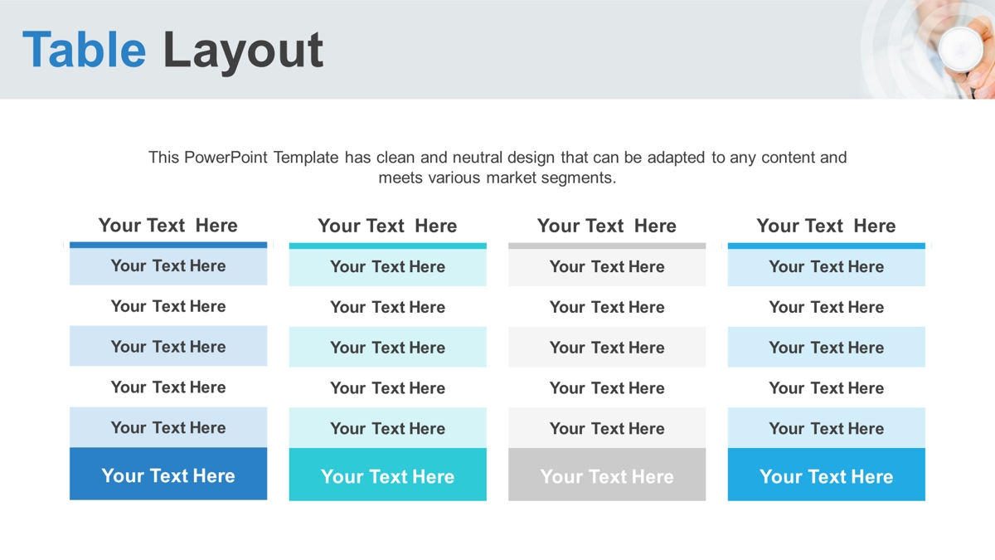
Task: Click the fourth white row in the sky-blue column
Action: coord(826,388)
